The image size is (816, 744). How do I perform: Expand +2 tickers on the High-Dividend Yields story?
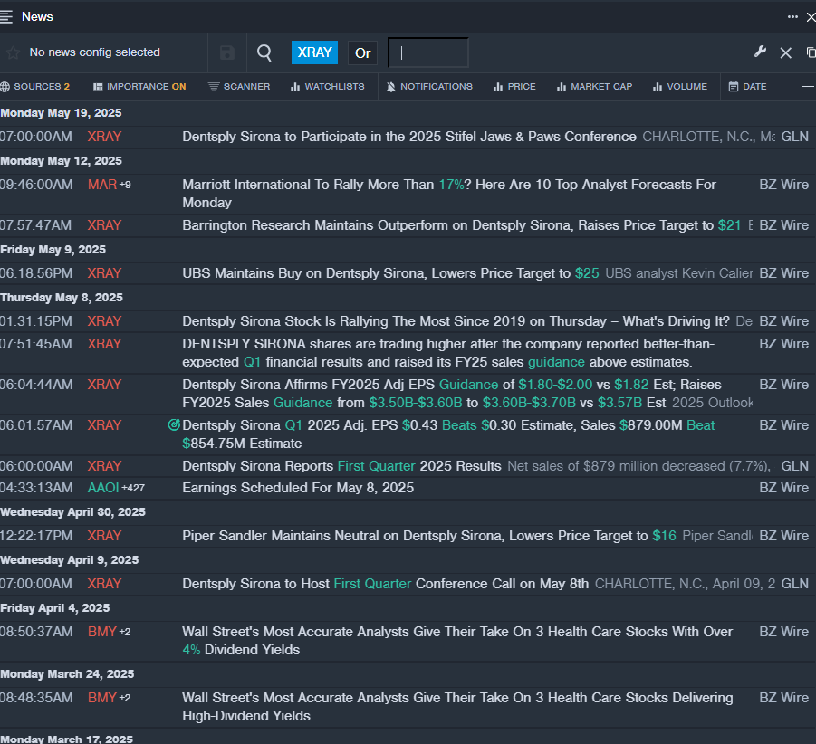pos(125,698)
